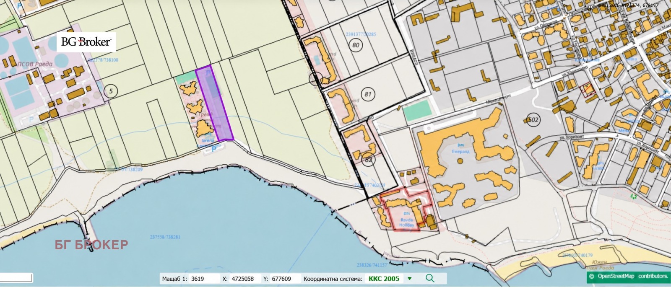Click the parking icon below Sirena
The image size is (671, 287).
tap(213, 149)
